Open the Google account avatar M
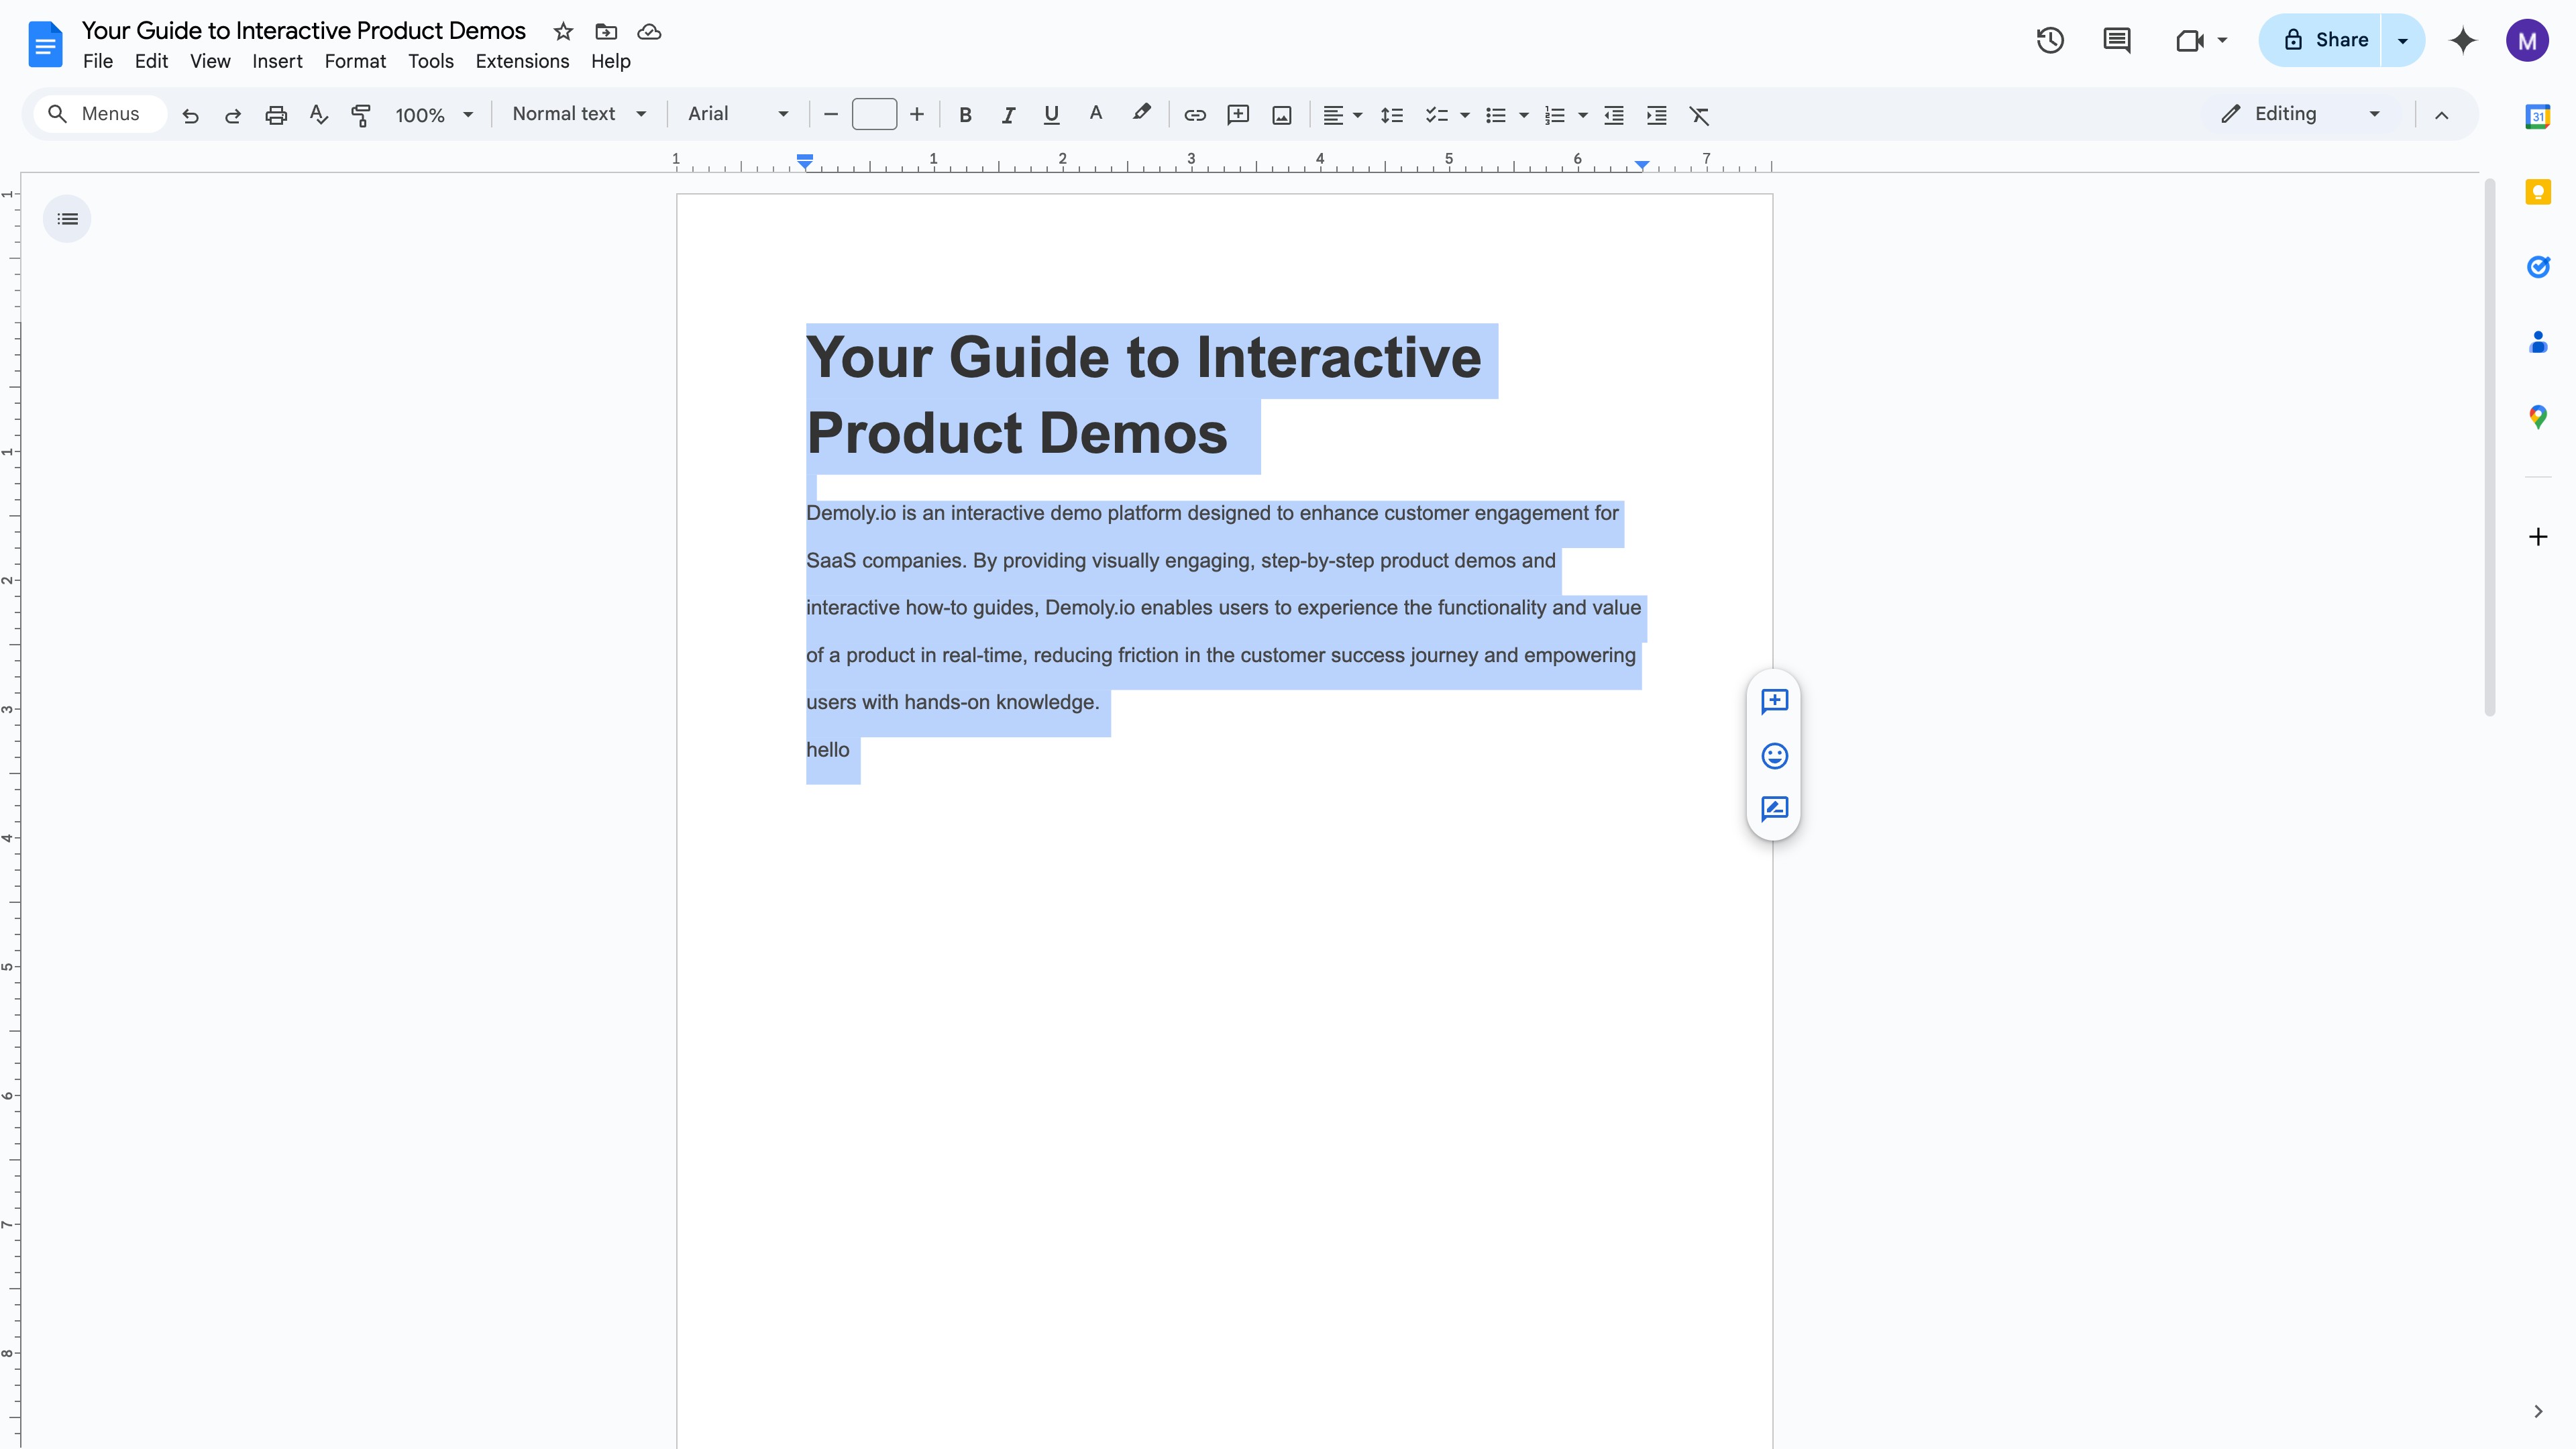The height and width of the screenshot is (1449, 2576). point(2527,40)
